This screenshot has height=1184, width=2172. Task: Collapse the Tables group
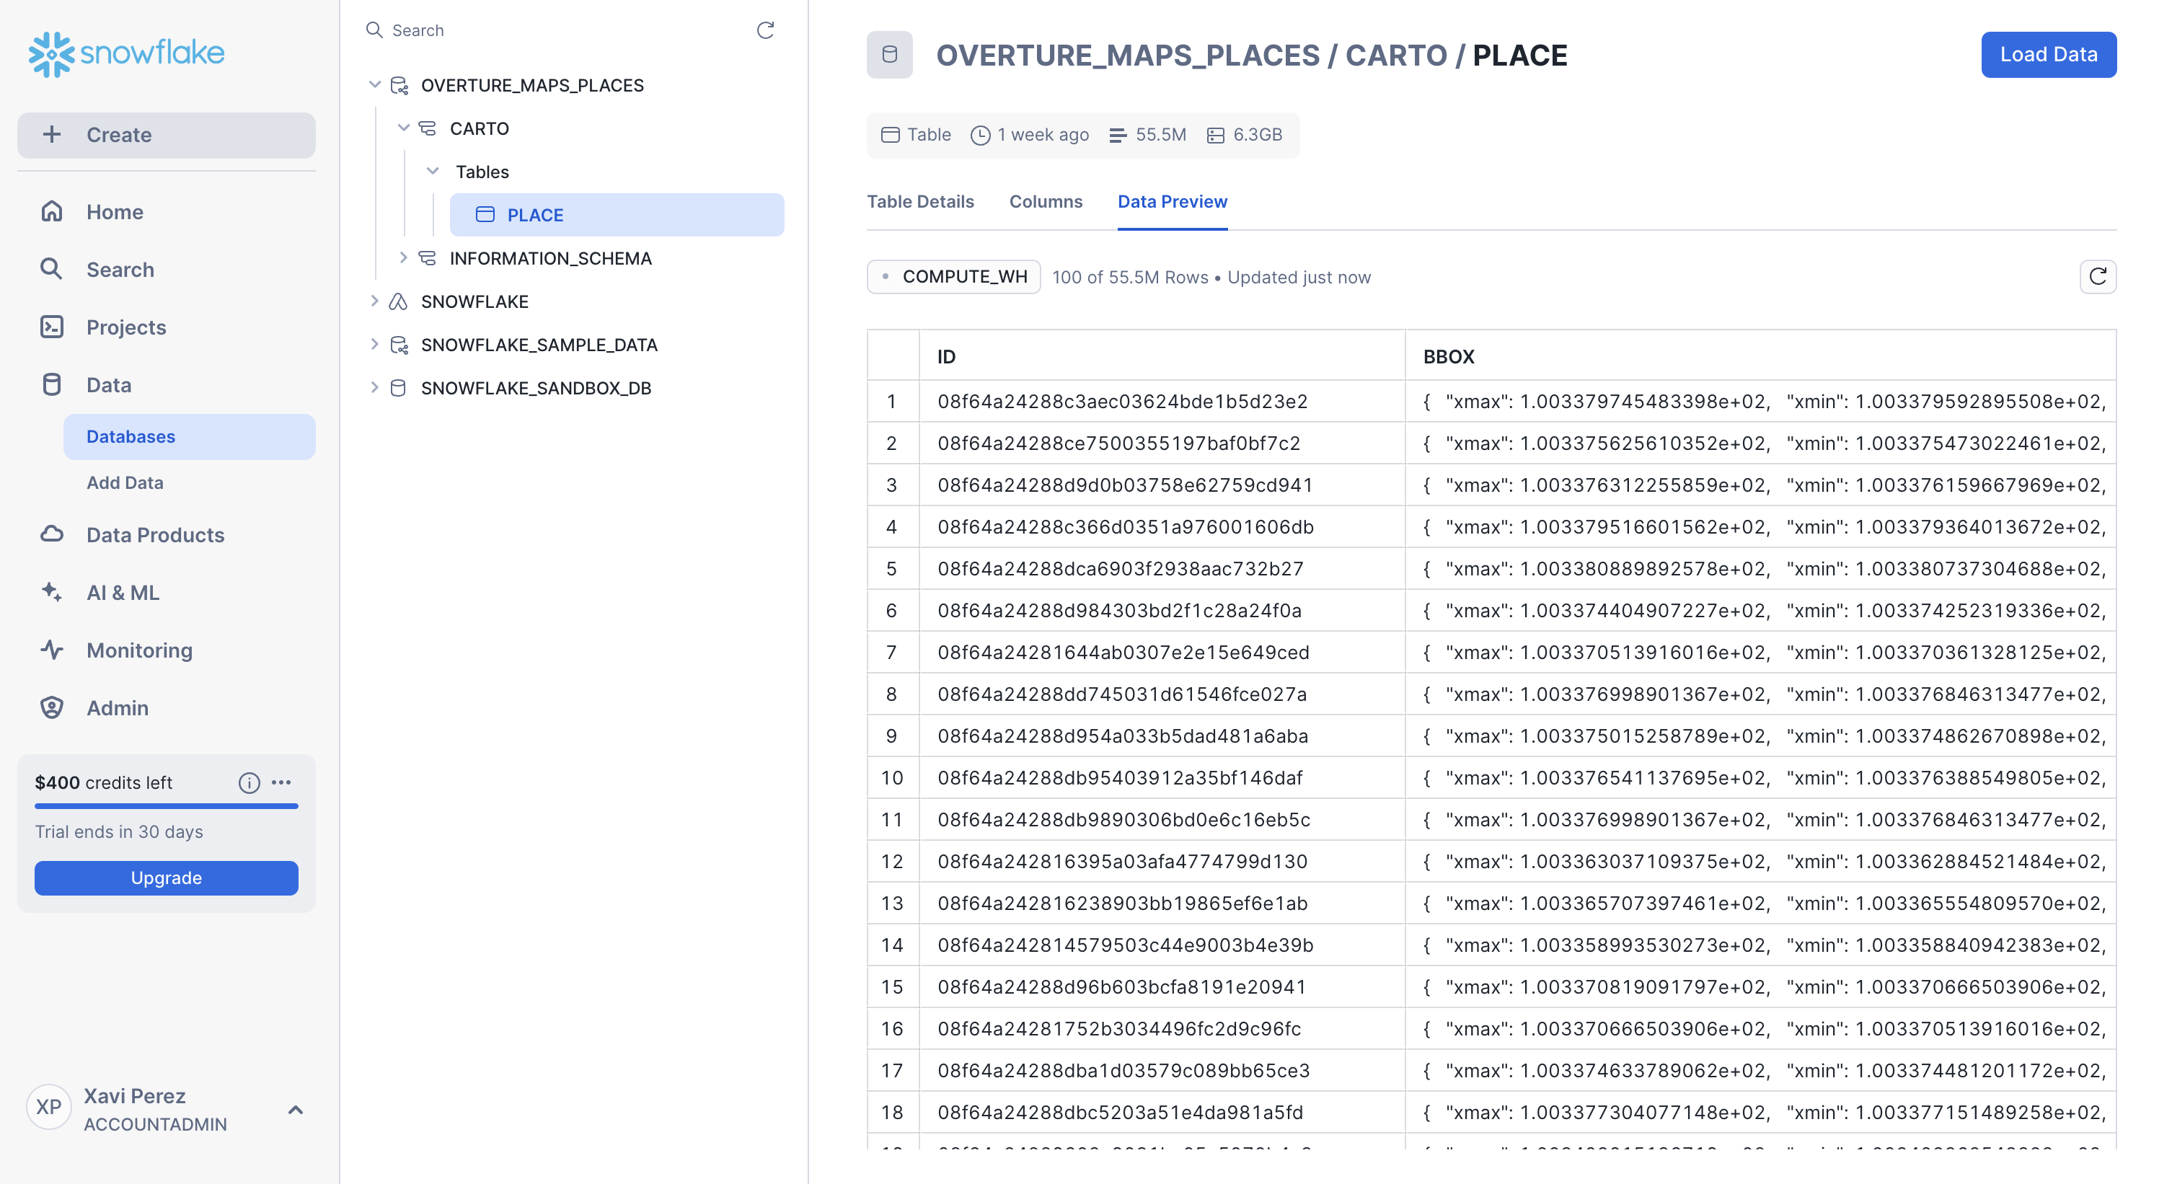433,171
